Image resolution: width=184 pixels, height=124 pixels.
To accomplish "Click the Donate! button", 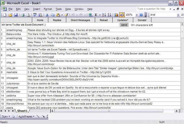I will pyautogui.click(x=142, y=20).
